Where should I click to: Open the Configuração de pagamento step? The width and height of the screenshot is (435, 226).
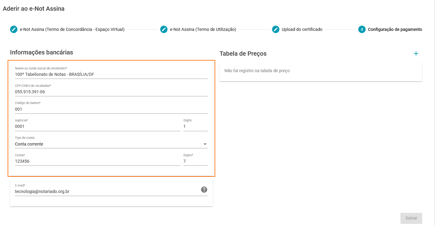(395, 29)
